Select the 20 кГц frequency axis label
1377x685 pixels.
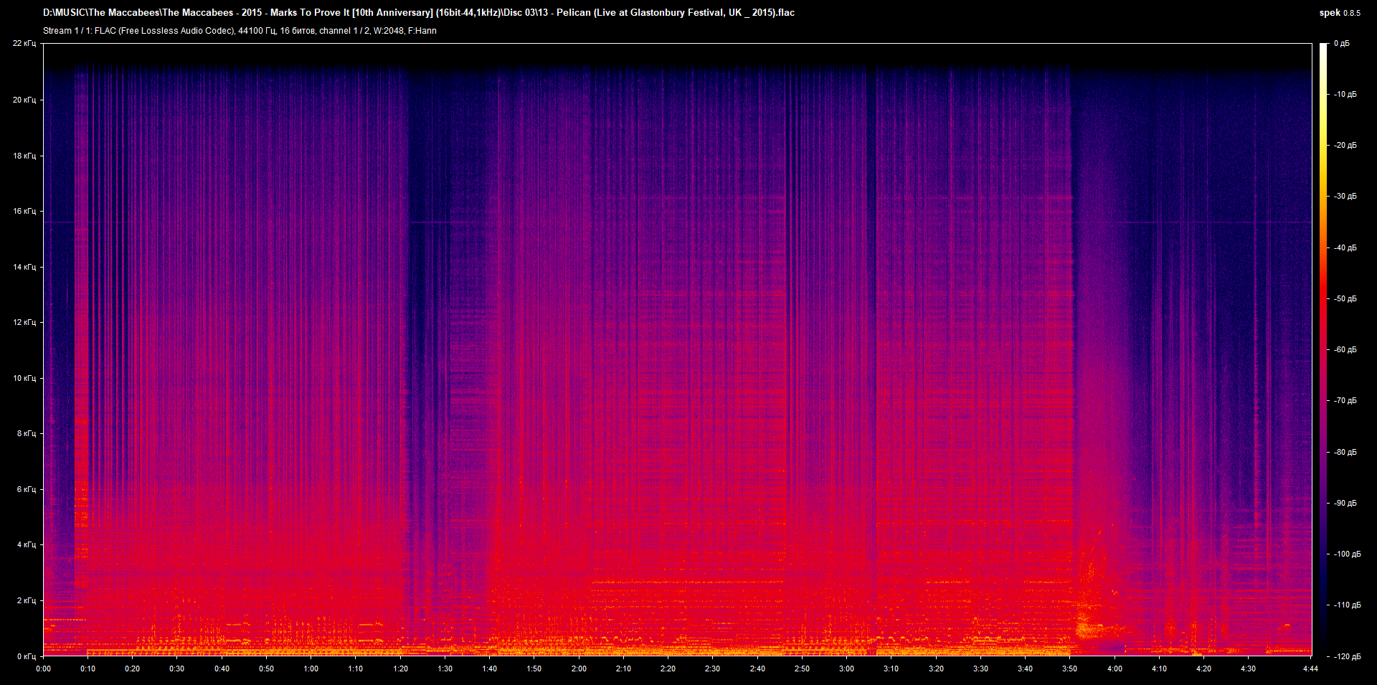[24, 100]
